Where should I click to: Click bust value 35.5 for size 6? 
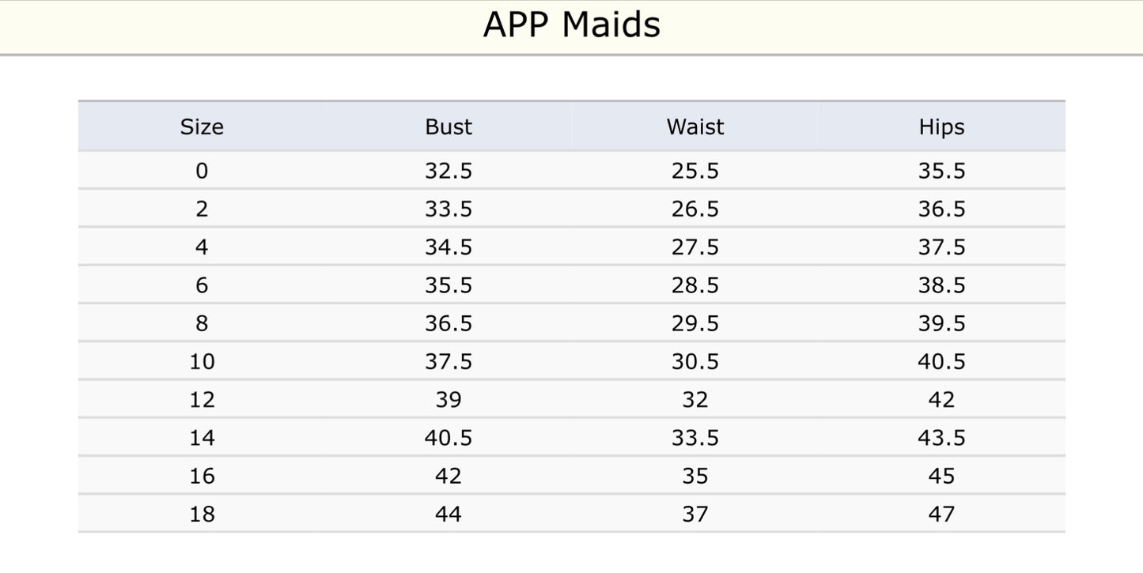tap(448, 285)
